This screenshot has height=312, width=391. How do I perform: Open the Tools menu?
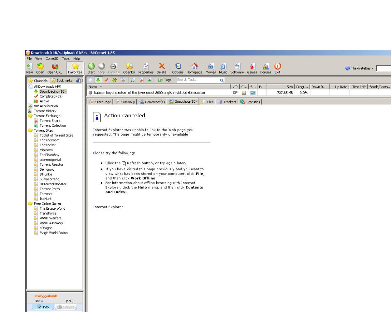tap(66, 58)
